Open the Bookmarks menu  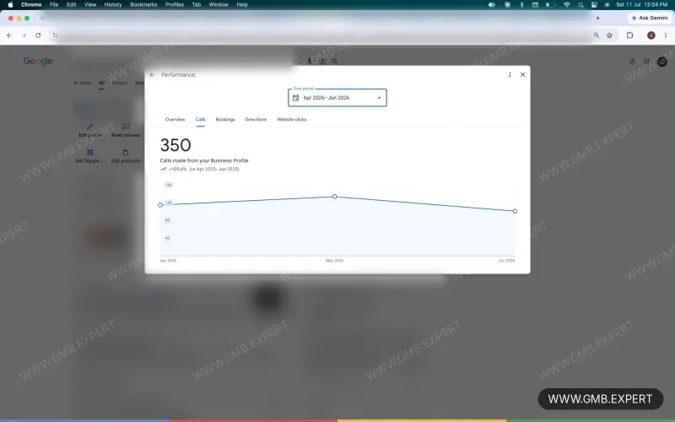[143, 5]
